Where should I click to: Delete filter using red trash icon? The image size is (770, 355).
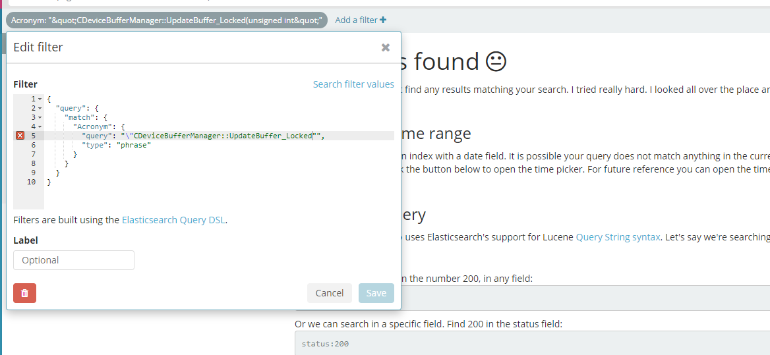tap(24, 293)
